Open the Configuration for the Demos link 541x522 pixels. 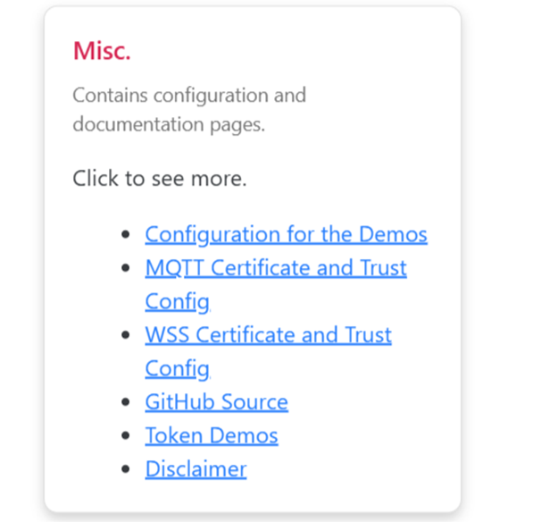point(286,234)
